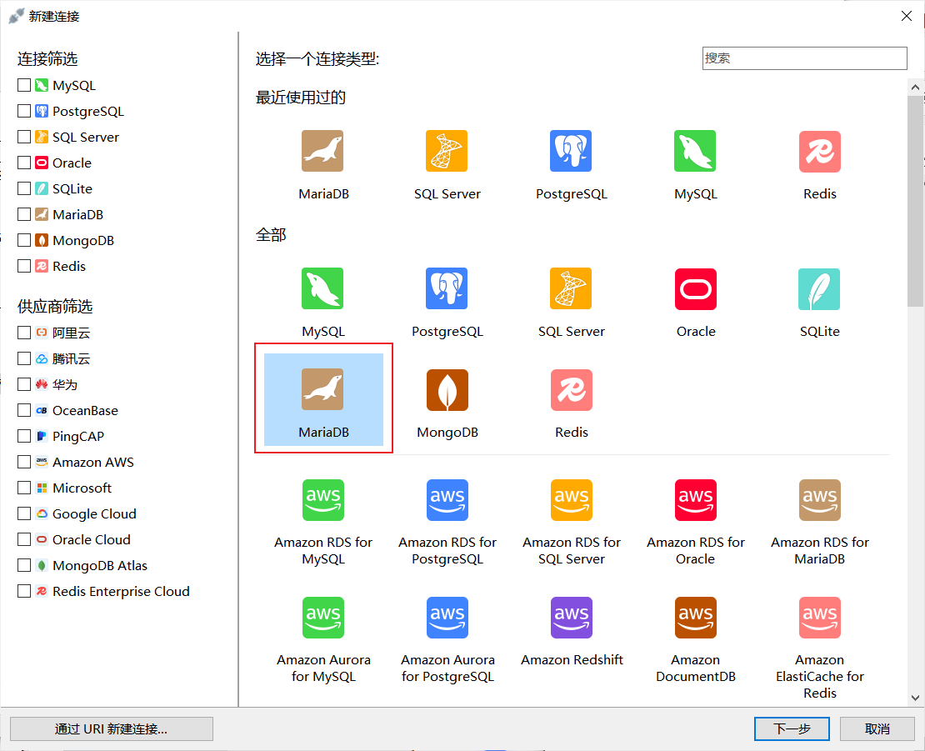Select the SQLite connection icon

pyautogui.click(x=819, y=289)
